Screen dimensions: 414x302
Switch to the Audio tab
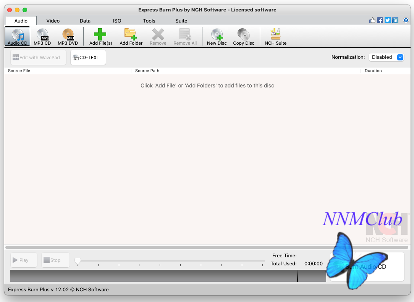tap(21, 21)
